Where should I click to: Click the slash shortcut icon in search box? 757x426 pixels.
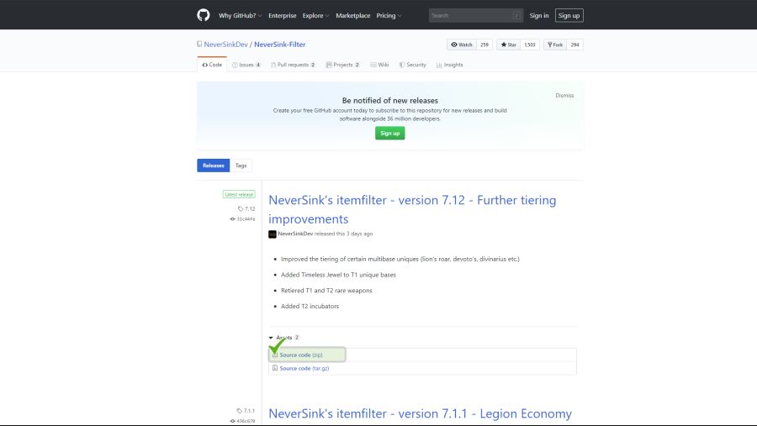click(516, 15)
